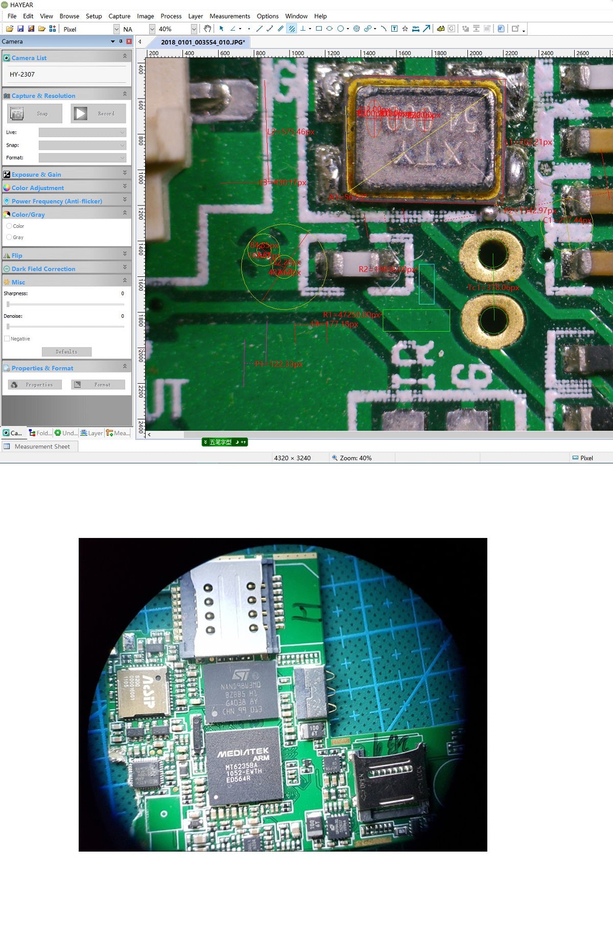Viewport: 613px width, 940px height.
Task: Choose the rectangle measurement tool
Action: pos(319,29)
